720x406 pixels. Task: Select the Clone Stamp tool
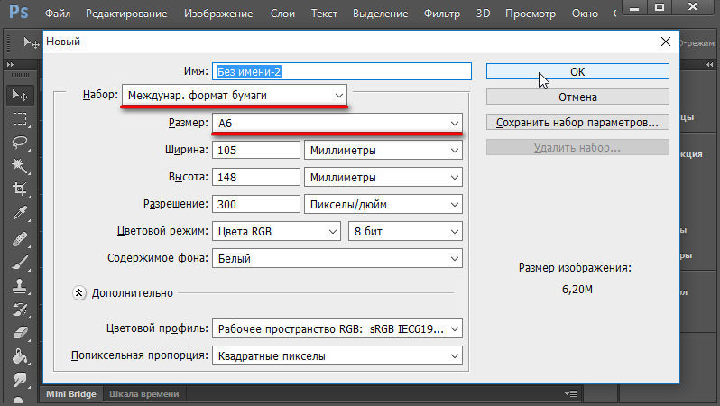20,287
